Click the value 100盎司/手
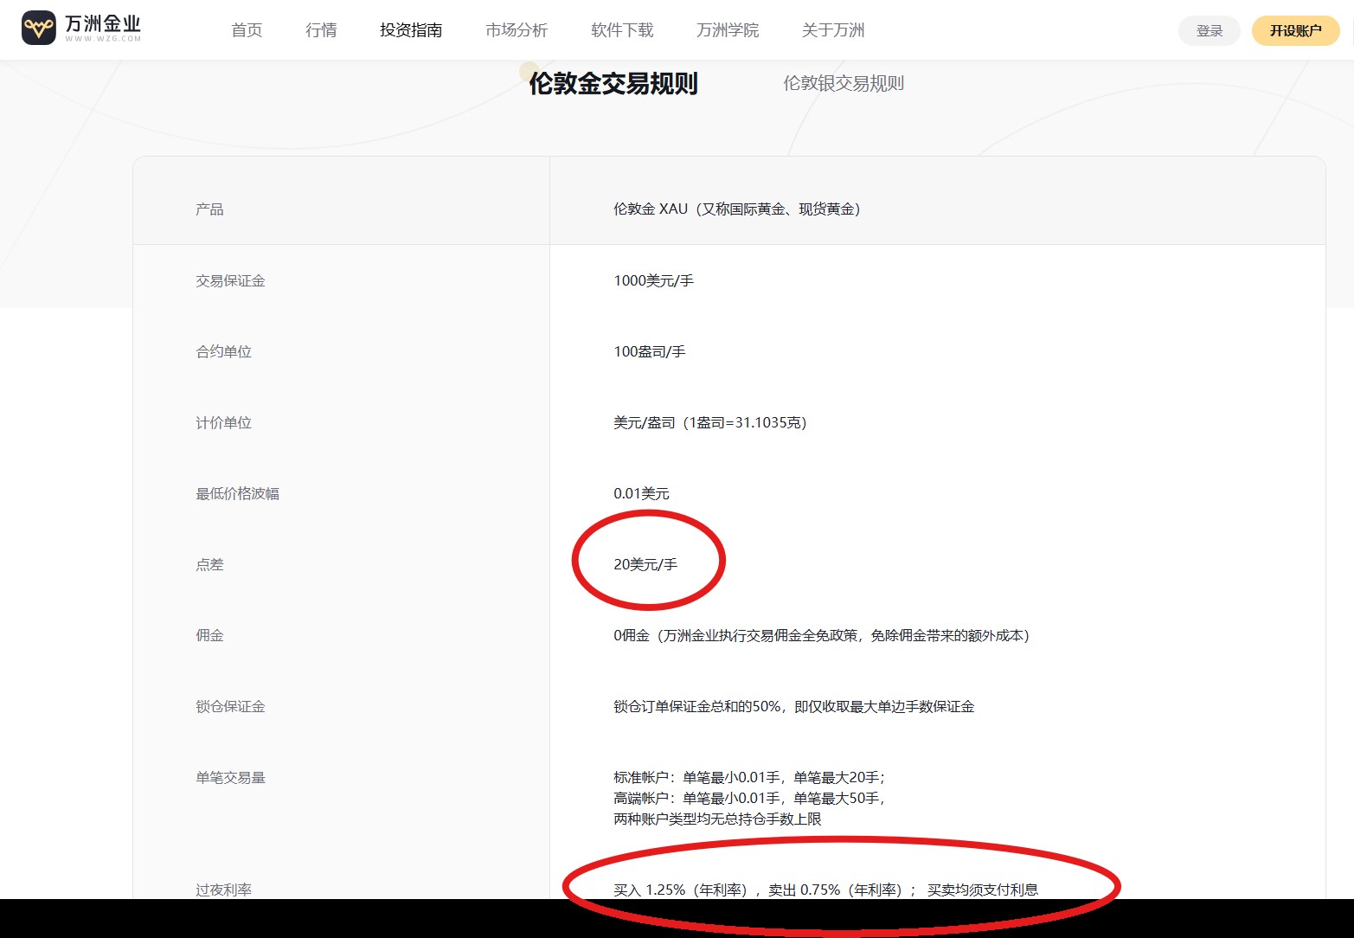This screenshot has height=938, width=1354. [649, 351]
